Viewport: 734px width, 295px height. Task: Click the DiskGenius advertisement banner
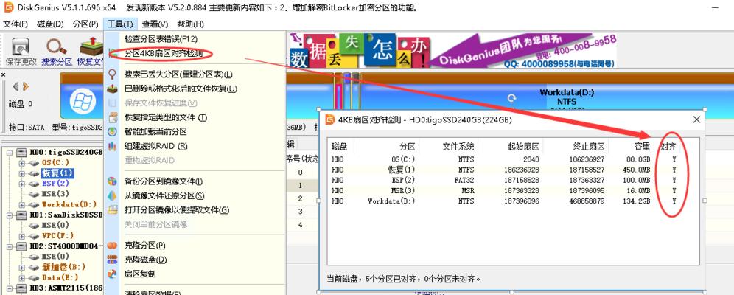[452, 51]
